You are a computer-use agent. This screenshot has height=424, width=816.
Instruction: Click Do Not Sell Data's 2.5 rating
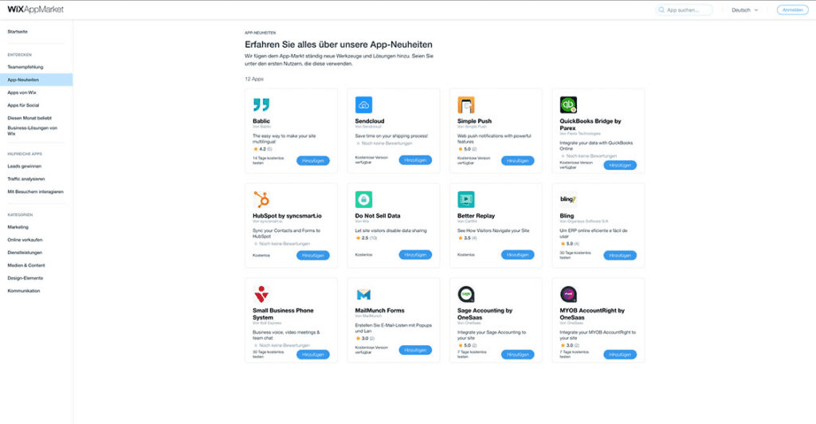click(x=367, y=238)
